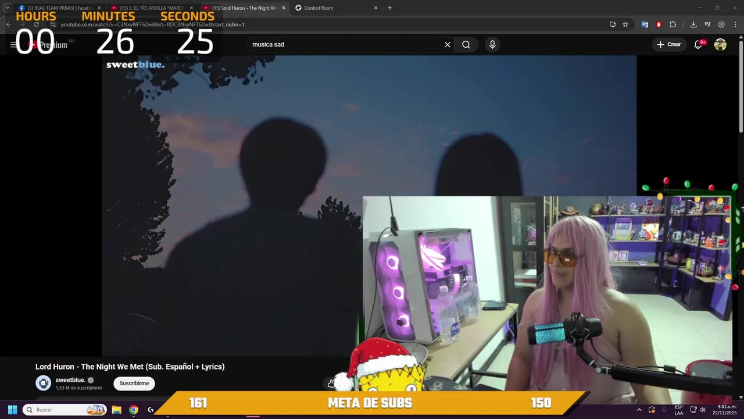Click the browser address bar URL
This screenshot has width=744, height=419.
point(152,24)
